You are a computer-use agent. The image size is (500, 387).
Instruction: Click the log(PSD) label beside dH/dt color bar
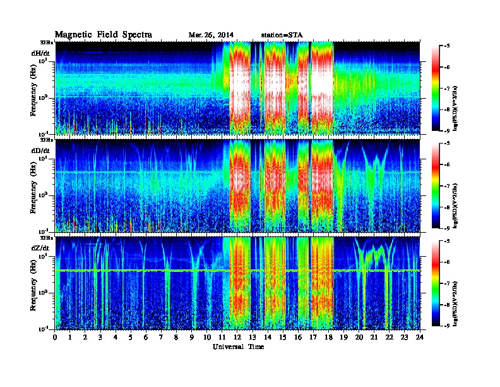(456, 108)
